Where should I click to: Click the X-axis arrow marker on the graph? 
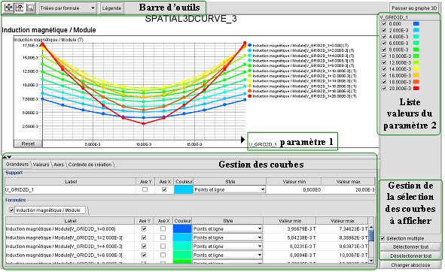coord(242,140)
